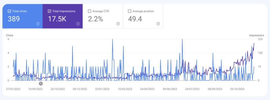Enable the Average position checkbox
The height and width of the screenshot is (100, 270).
click(x=130, y=11)
